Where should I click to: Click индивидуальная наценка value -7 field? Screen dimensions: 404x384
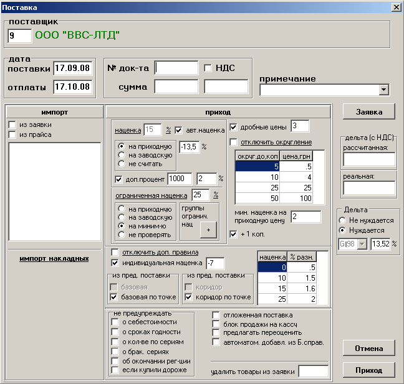(215, 263)
